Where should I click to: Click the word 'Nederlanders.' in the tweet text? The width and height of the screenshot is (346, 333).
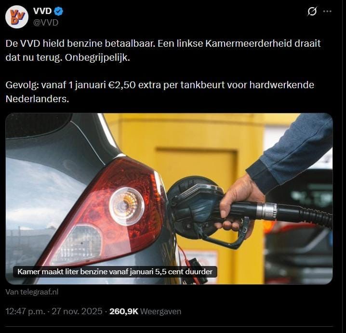coord(37,99)
